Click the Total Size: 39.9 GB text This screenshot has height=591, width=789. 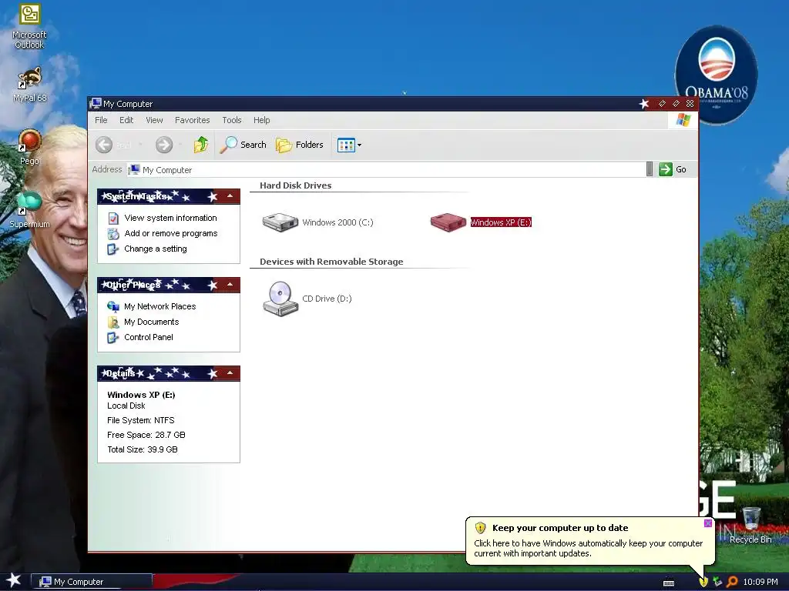(x=143, y=449)
